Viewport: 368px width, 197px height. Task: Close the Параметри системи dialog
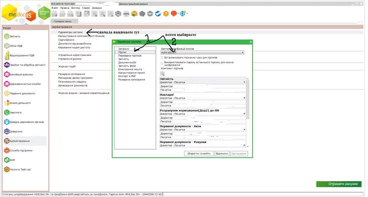[x=251, y=42]
